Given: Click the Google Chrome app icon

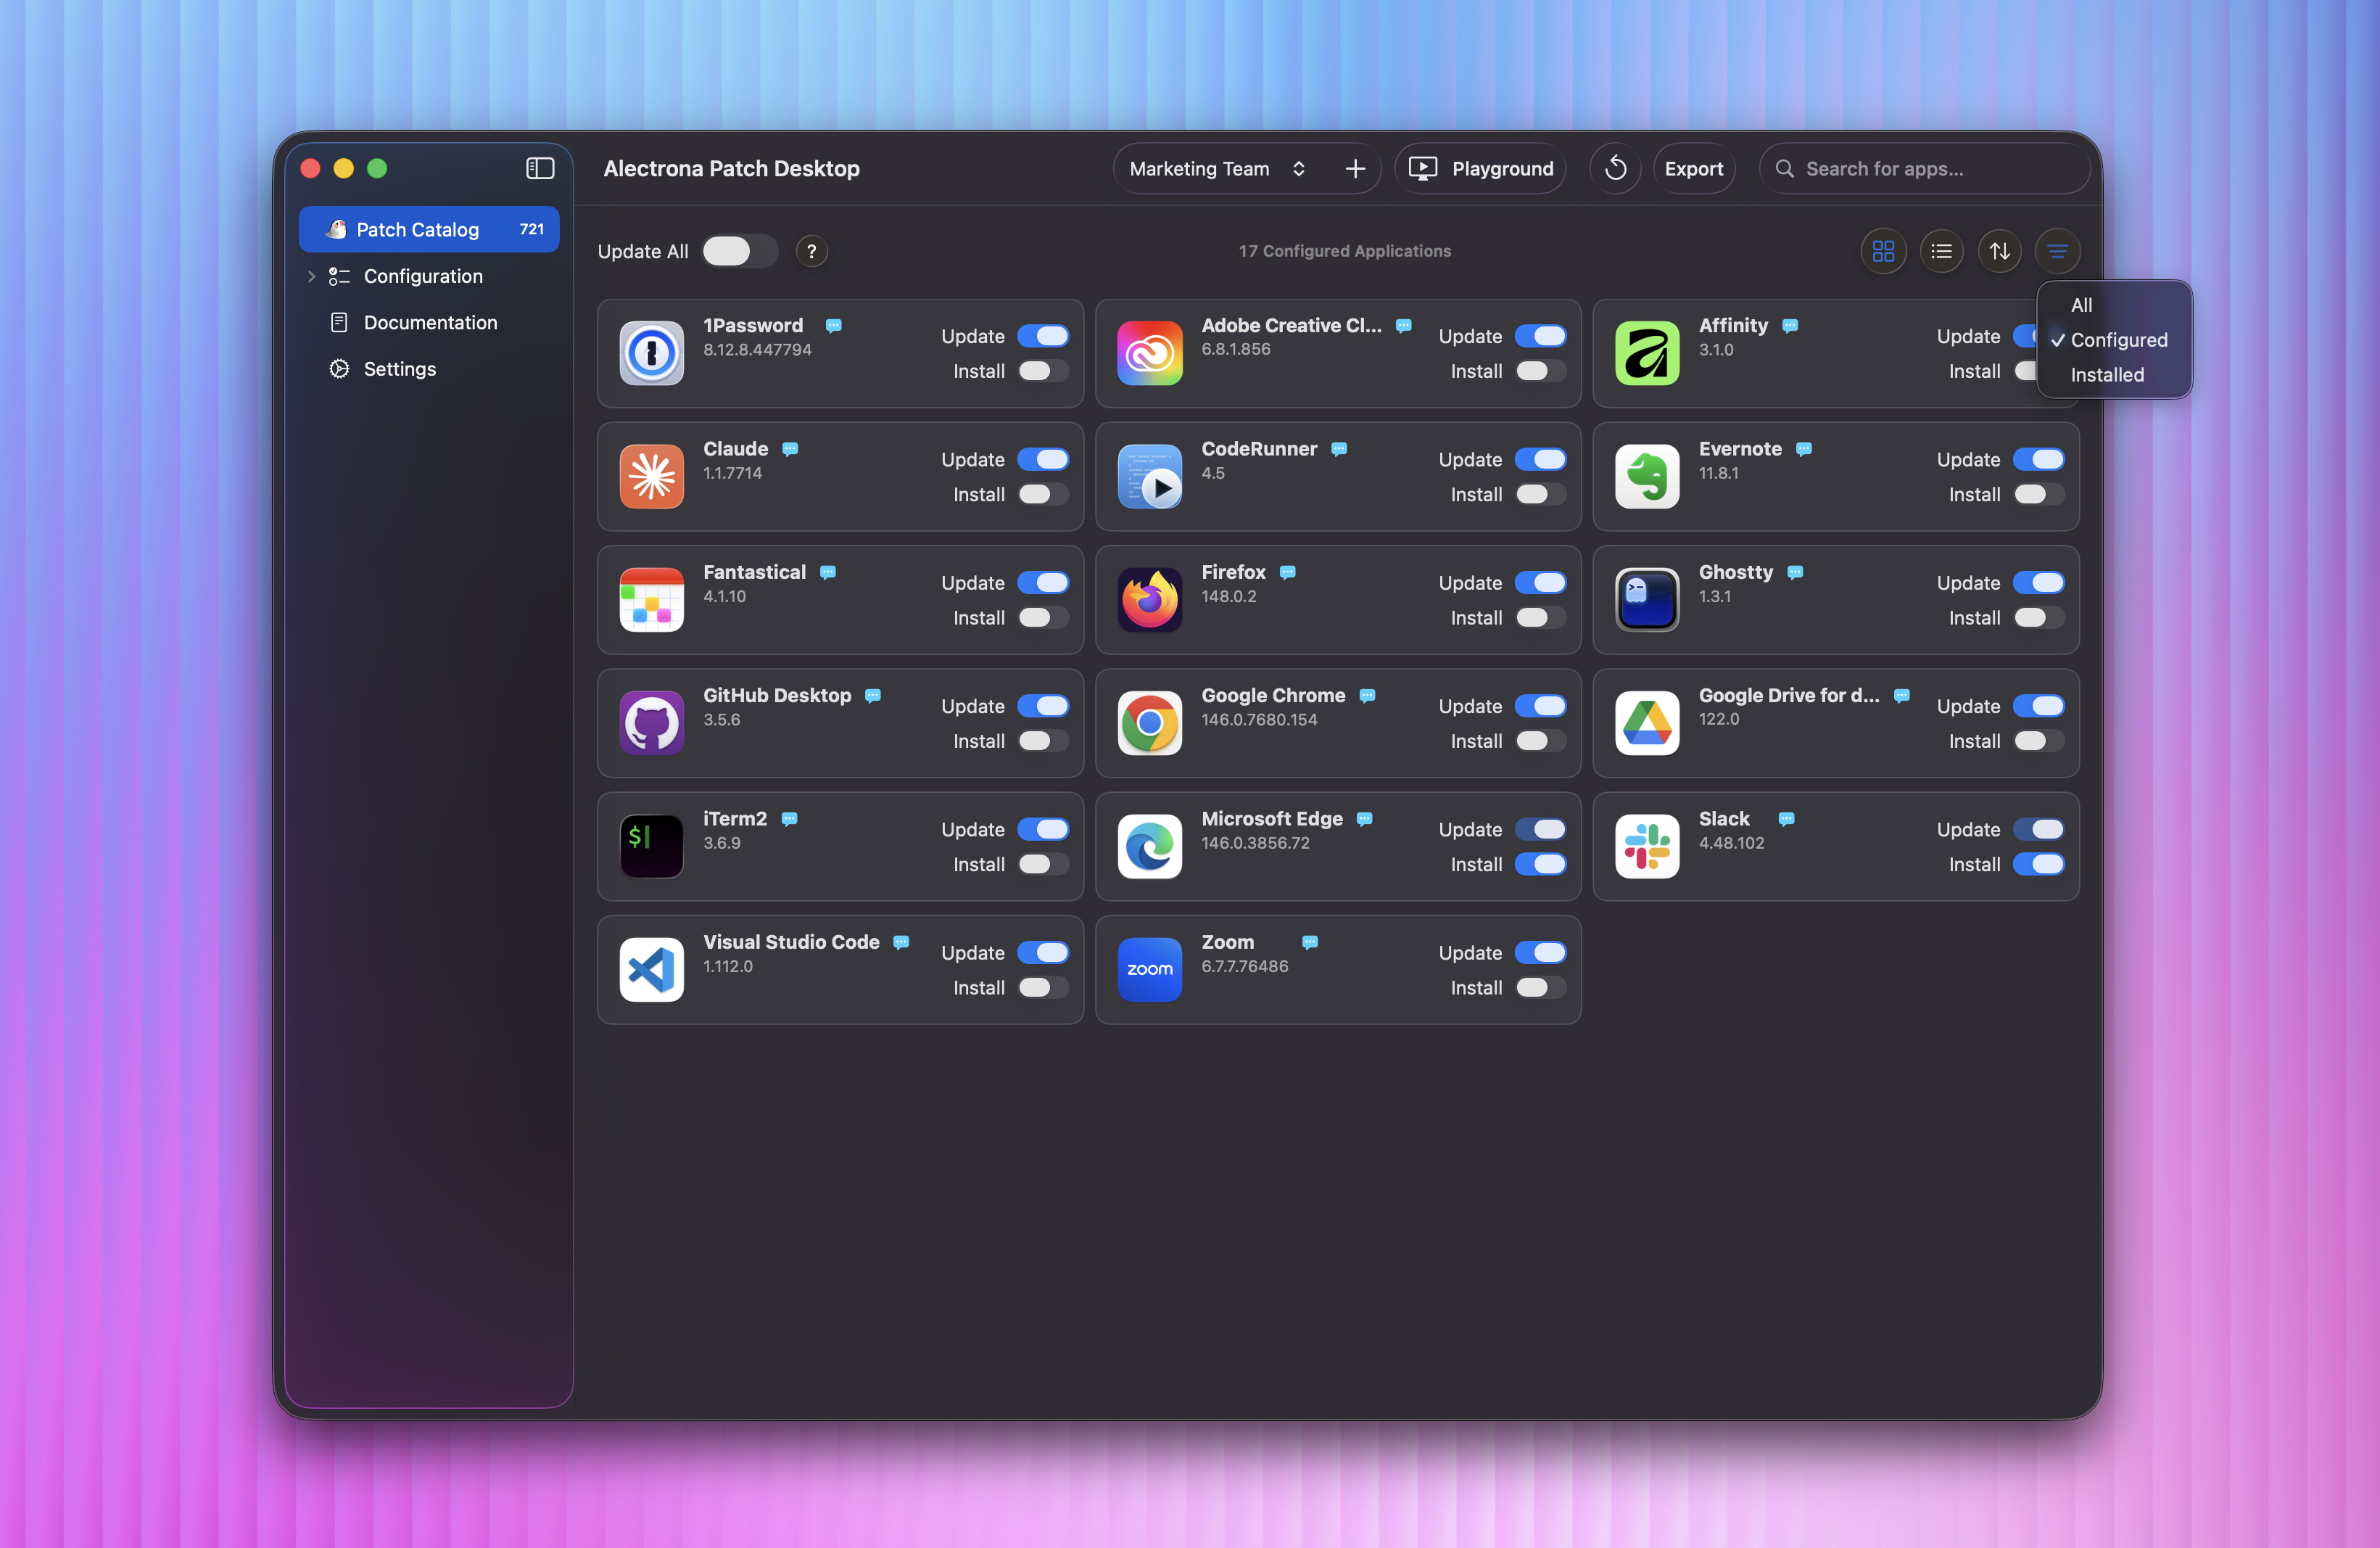Looking at the screenshot, I should point(1149,722).
